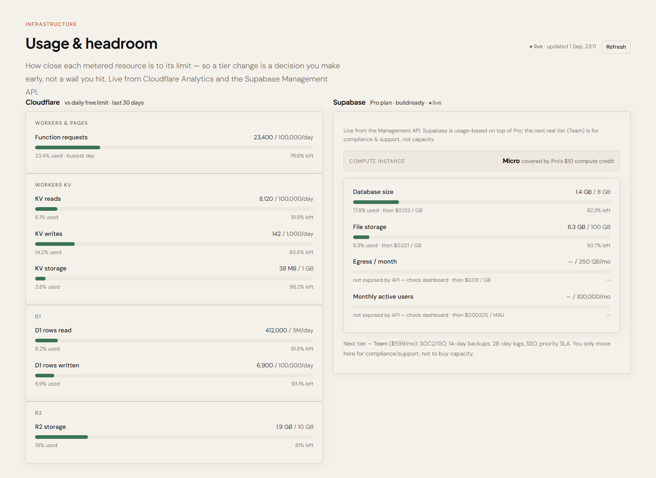Click the "KV storage" metric name
The height and width of the screenshot is (478, 656).
[51, 269]
